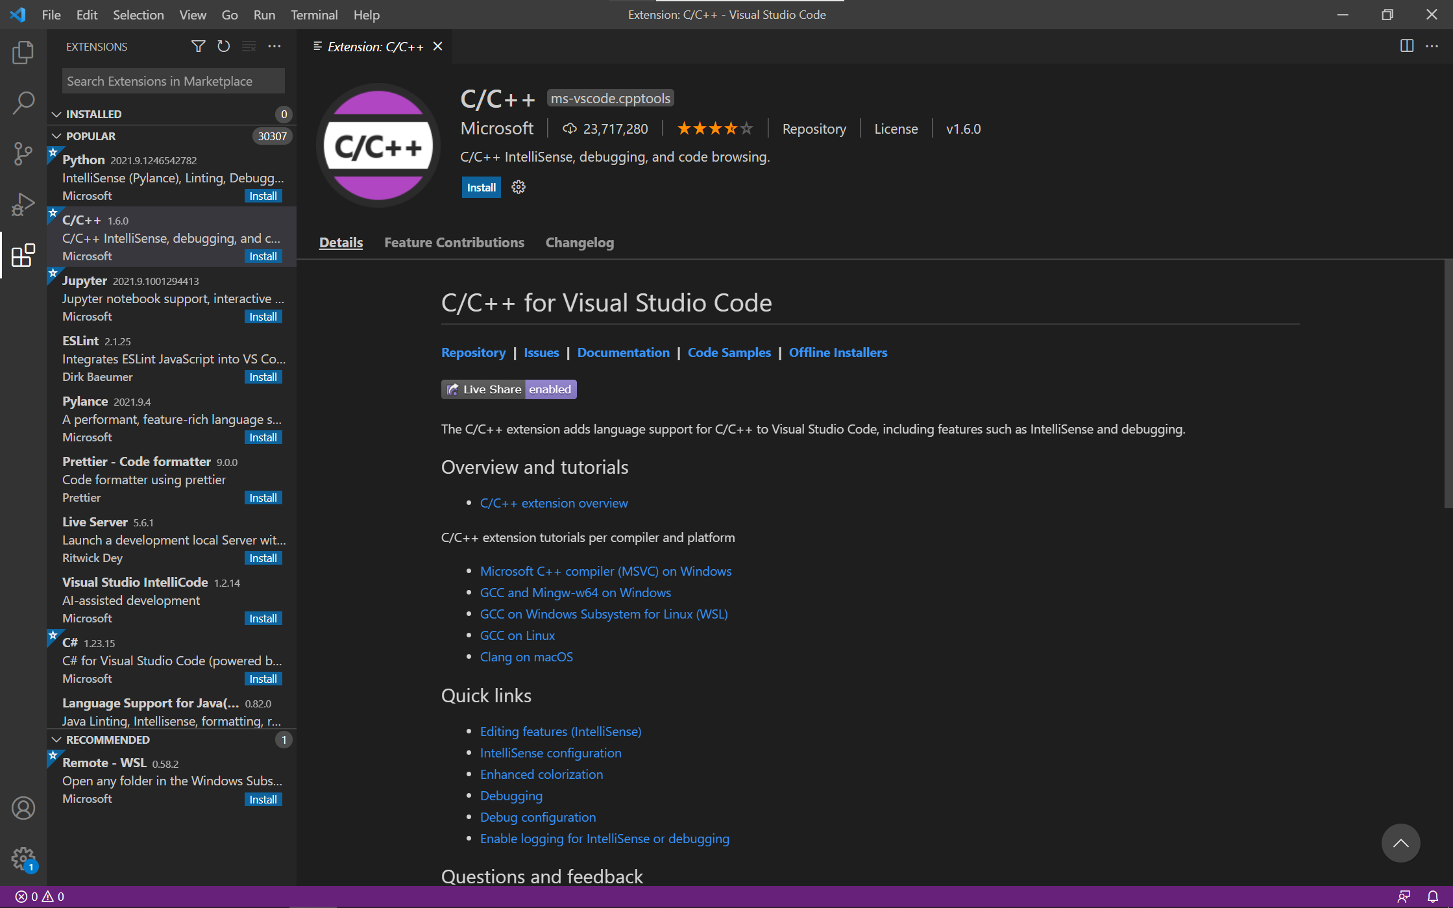Open the Explorer view in activity bar
The image size is (1453, 908).
pos(23,52)
